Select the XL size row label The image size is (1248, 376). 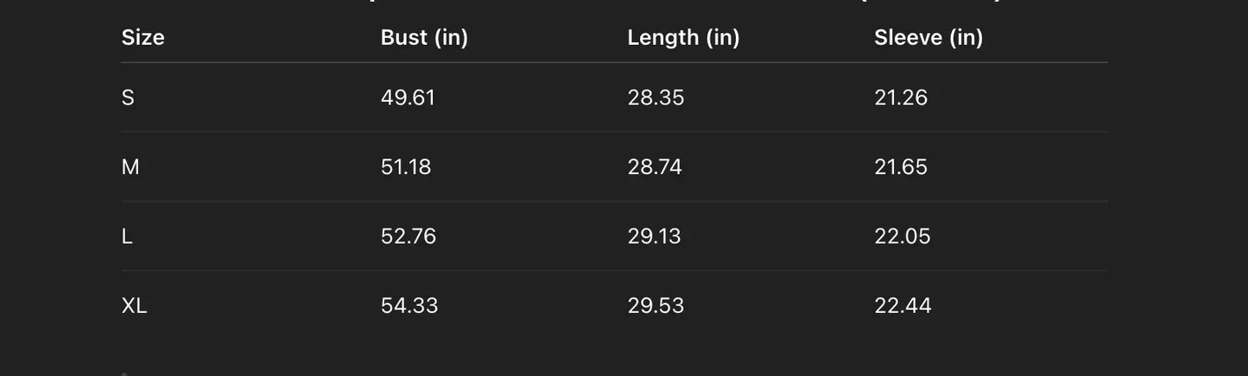134,305
